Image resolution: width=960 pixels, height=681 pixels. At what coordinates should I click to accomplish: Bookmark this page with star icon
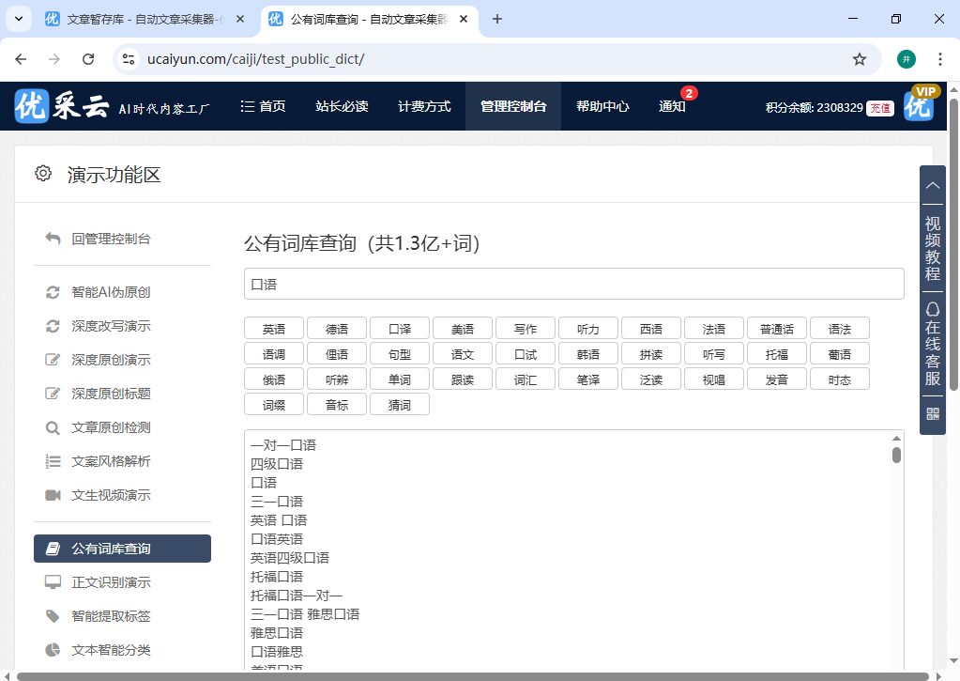point(859,59)
